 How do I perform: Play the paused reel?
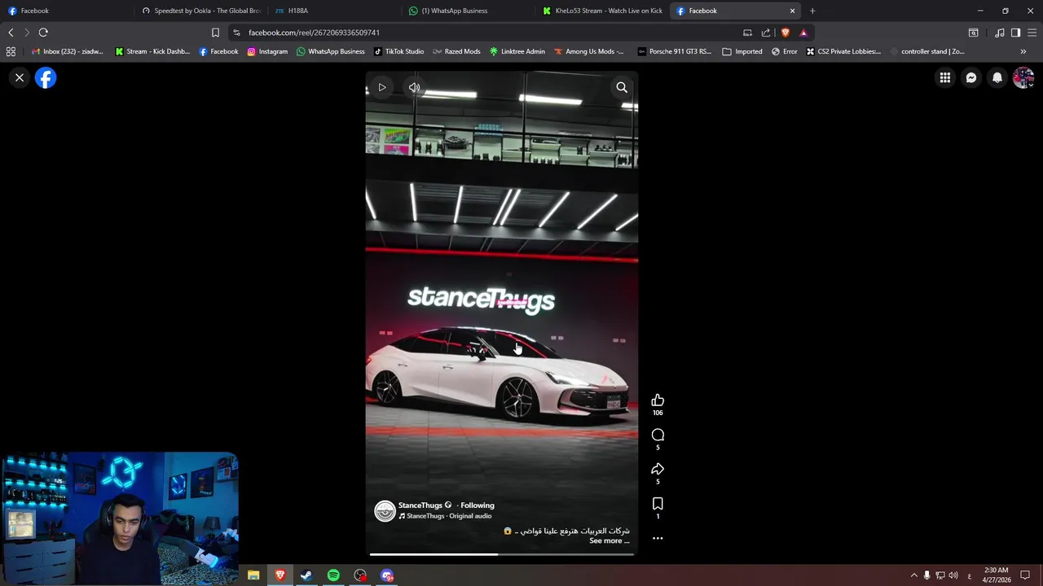coord(381,87)
